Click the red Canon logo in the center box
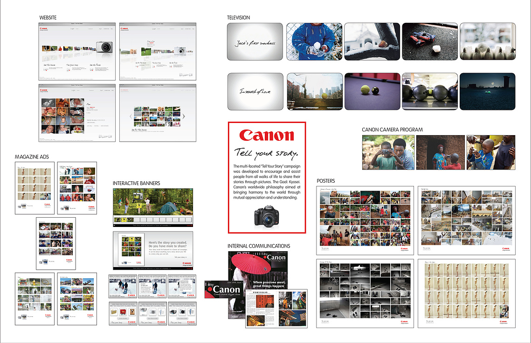Image resolution: width=531 pixels, height=343 pixels. (x=267, y=135)
